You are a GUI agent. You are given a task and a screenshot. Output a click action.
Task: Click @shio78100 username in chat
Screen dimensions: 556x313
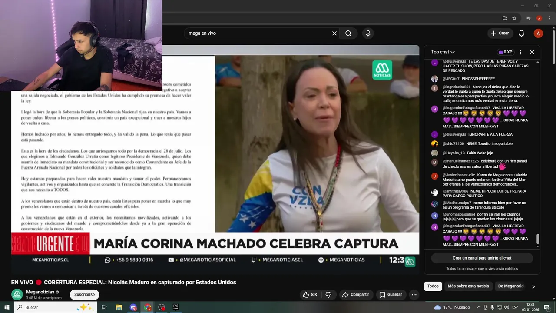coord(453,144)
